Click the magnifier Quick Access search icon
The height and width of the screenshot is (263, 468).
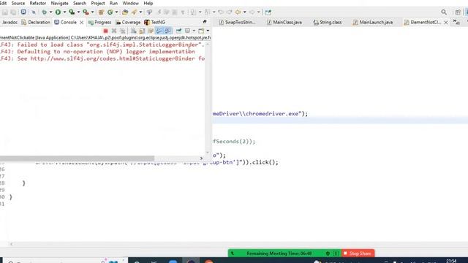444,12
